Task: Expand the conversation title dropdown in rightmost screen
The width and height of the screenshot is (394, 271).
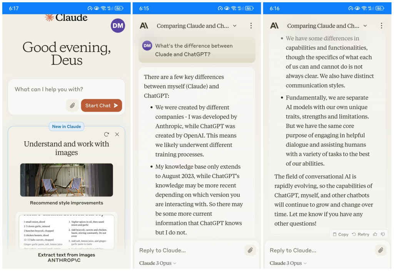Action: click(x=365, y=26)
